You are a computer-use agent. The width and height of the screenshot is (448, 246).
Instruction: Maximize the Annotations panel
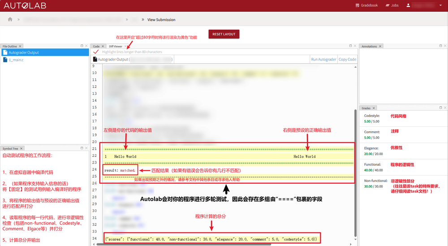pyautogui.click(x=440, y=46)
